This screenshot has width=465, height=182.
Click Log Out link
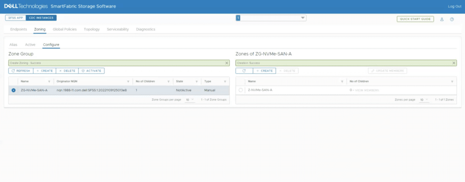[x=454, y=6]
